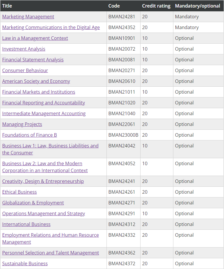Open the Consumer Behaviour course link
The height and width of the screenshot is (269, 224).
(25, 70)
